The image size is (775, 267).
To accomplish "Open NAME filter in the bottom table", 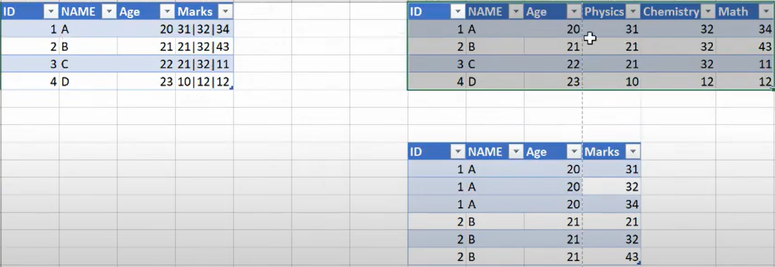I will click(515, 152).
